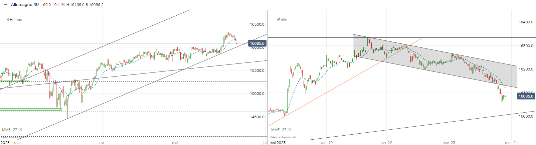536x145 pixels.
Task: Click the 'mar. 23' date on the time axis
Action: click(449, 143)
